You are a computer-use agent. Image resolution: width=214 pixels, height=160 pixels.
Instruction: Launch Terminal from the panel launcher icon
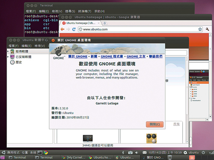pyautogui.click(x=40, y=153)
